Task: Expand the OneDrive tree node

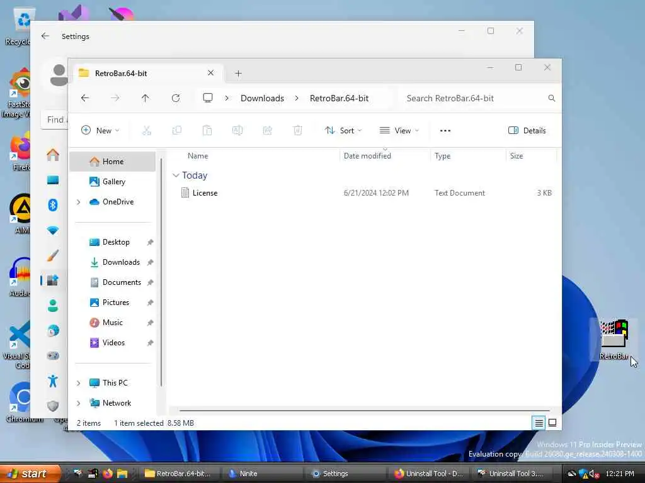Action: (78, 202)
